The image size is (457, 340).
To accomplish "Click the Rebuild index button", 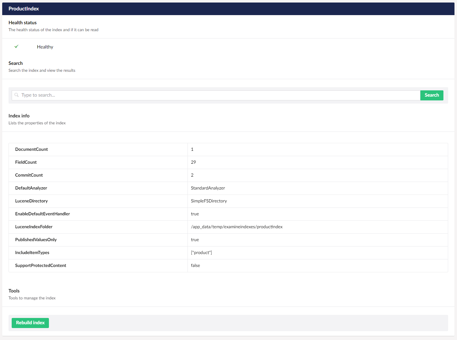I will (30, 323).
